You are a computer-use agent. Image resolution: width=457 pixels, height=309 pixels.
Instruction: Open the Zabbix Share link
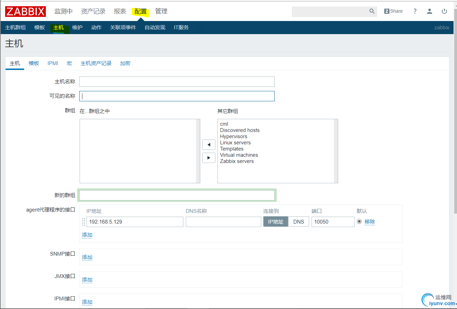point(393,11)
